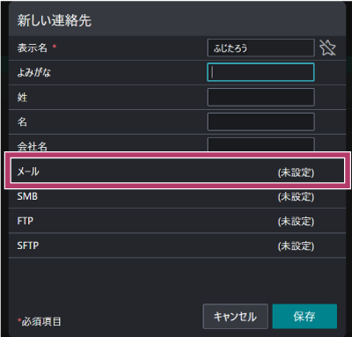The width and height of the screenshot is (352, 337).
Task: Click the 必須項目 note at the bottom
Action: tap(41, 322)
